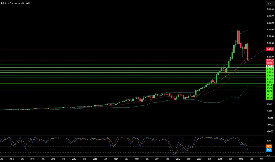Click the tall green candle at the 2.400 peak
275x162 pixels.
237,37
